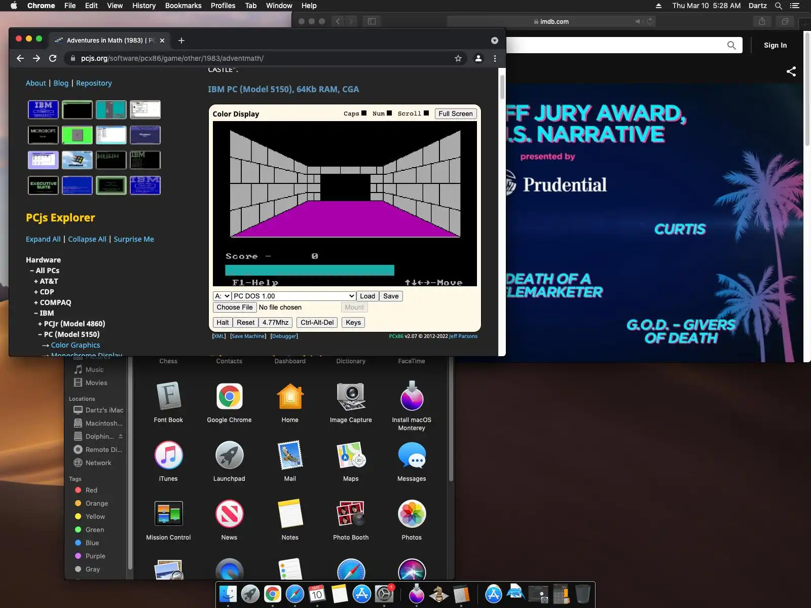
Task: Open Chrome's three-dot menu
Action: click(495, 58)
